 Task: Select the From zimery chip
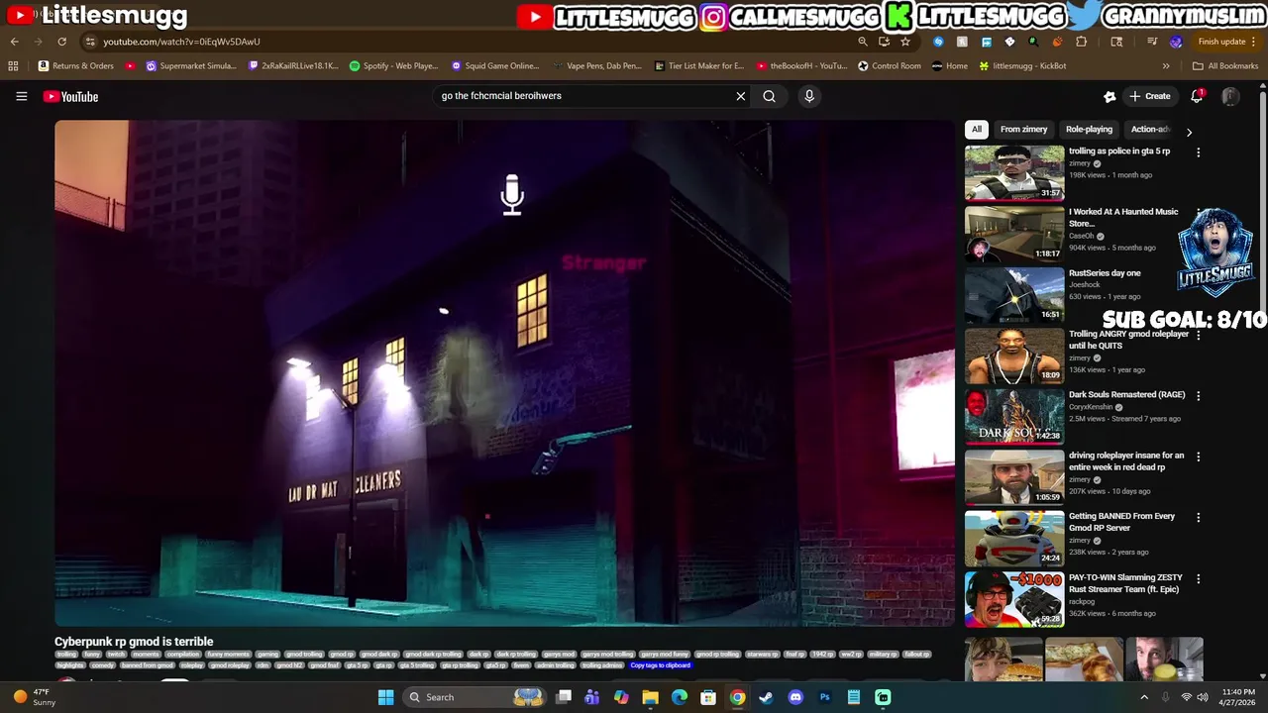[x=1023, y=129]
